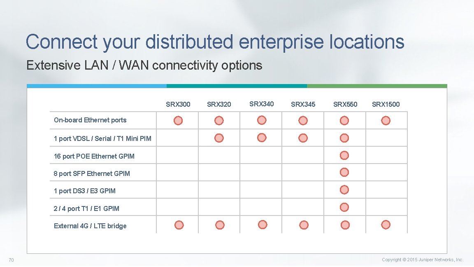Click the SRX550 T1 / E1 GPIM dot
The image size is (474, 267).
tap(344, 207)
